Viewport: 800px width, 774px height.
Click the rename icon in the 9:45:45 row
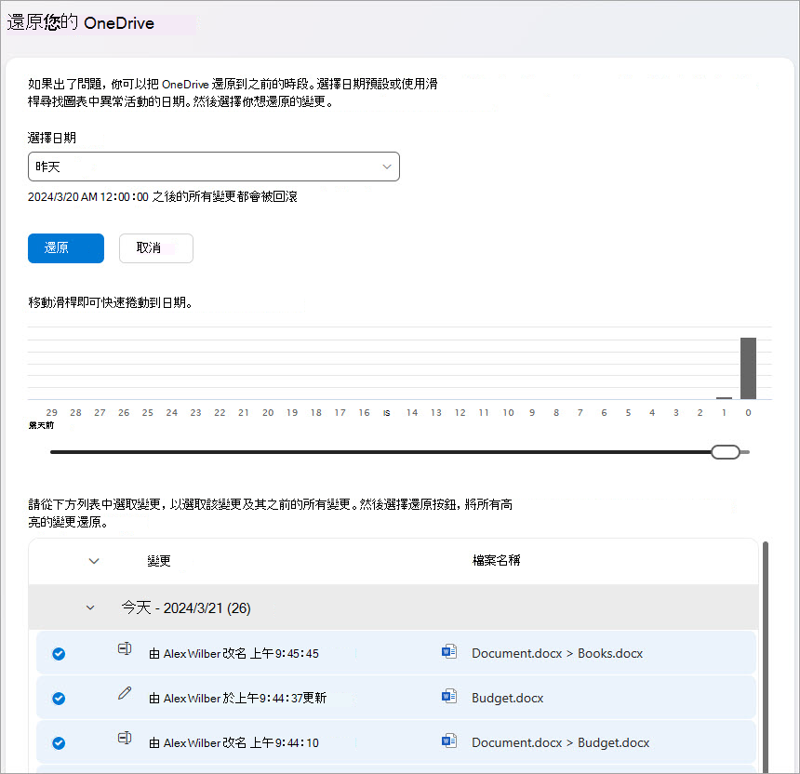point(125,648)
